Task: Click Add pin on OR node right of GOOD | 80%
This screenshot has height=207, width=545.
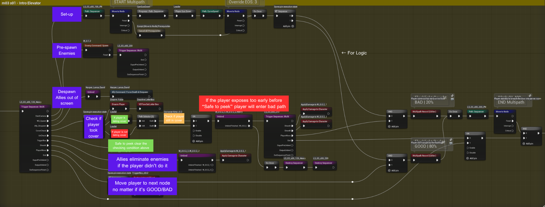Action: [471, 158]
